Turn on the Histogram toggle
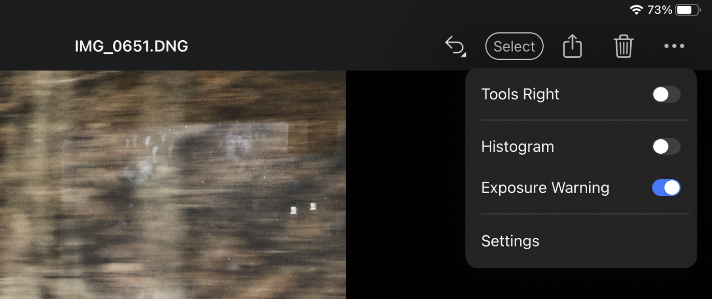The height and width of the screenshot is (299, 712). click(x=666, y=147)
